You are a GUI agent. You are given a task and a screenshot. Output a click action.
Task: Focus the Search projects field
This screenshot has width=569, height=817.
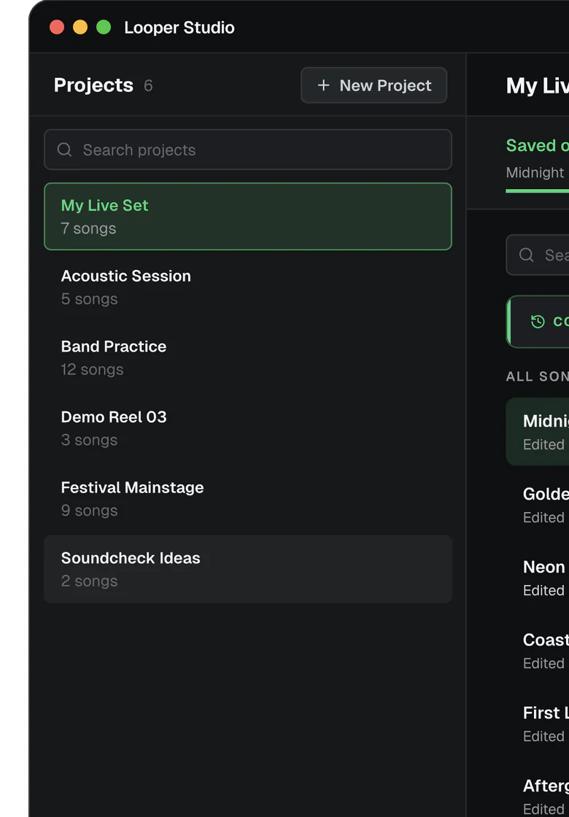click(x=247, y=150)
